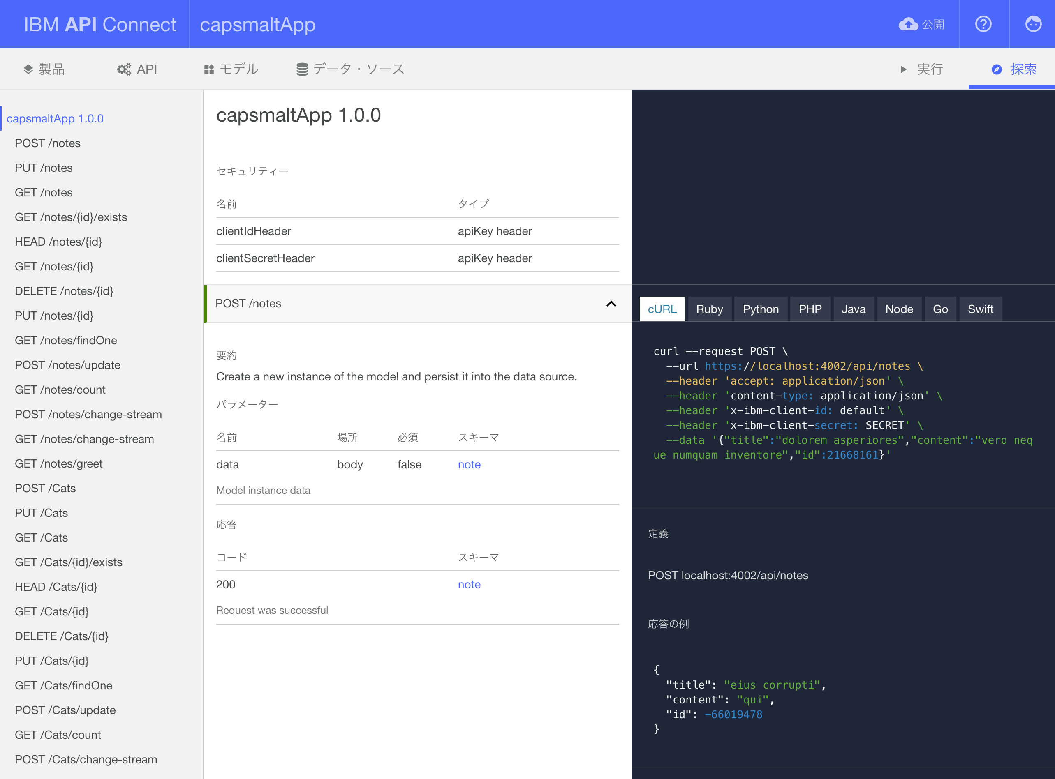1055x779 pixels.
Task: Open the note schema for 200 response
Action: tap(469, 584)
